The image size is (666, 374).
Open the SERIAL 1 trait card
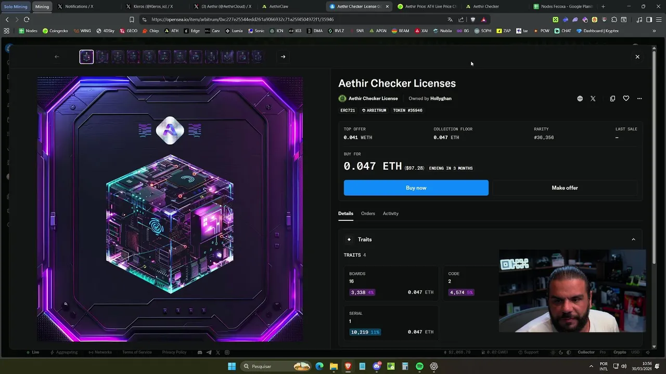[x=391, y=323]
